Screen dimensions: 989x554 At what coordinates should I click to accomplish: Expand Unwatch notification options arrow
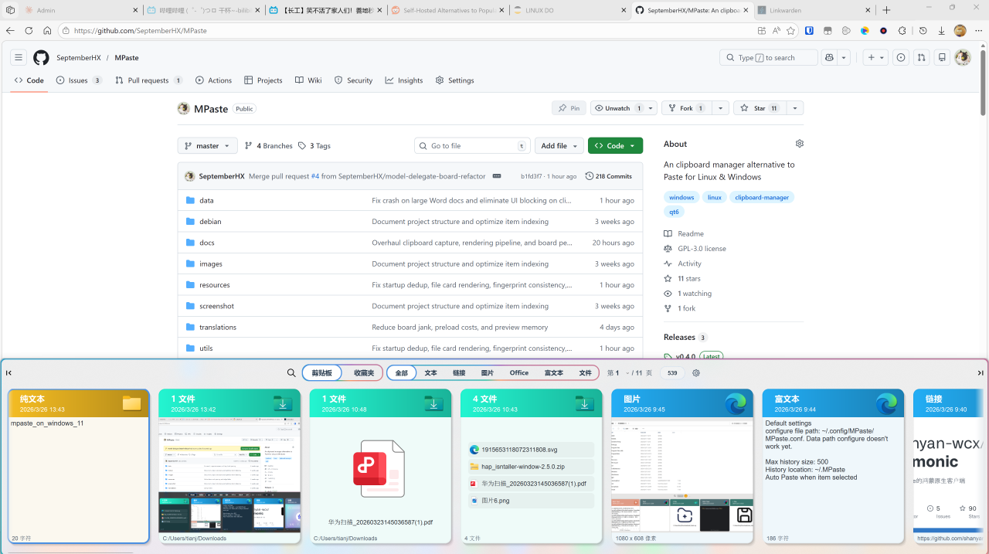point(652,108)
